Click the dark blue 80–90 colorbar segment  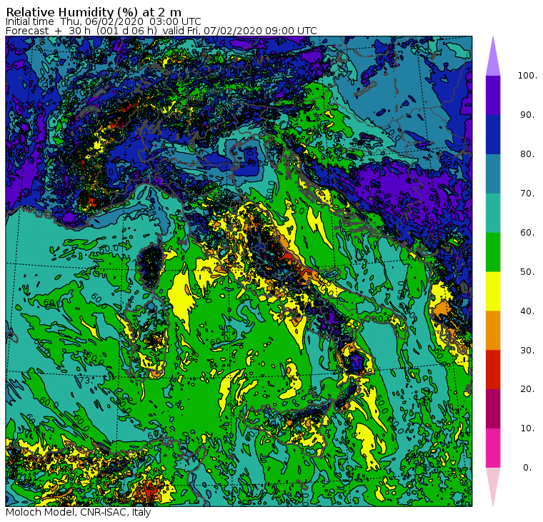point(493,134)
